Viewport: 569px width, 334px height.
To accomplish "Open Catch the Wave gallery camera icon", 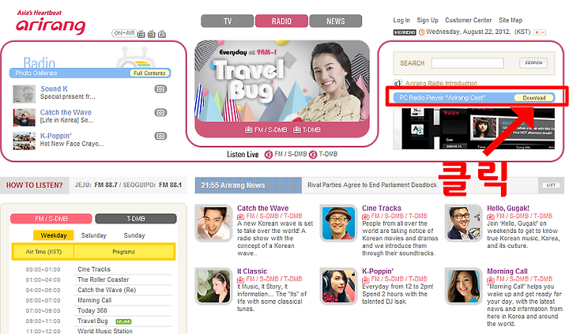I will click(160, 112).
